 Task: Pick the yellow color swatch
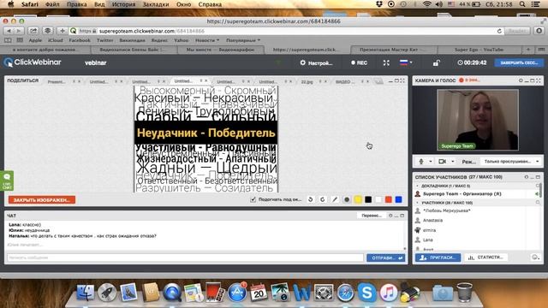(x=358, y=199)
